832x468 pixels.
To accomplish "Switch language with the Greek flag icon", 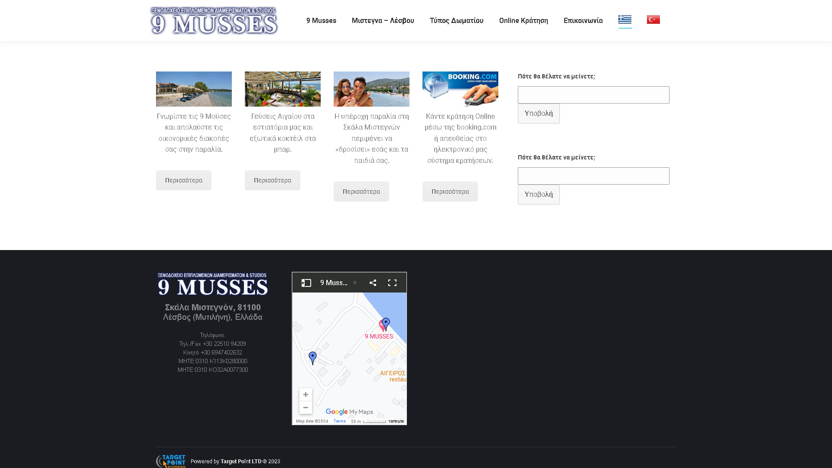I will pos(624,19).
